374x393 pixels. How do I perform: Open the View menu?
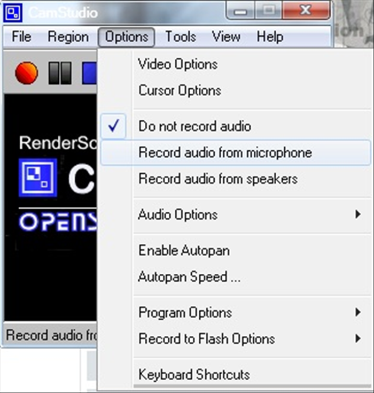(226, 37)
